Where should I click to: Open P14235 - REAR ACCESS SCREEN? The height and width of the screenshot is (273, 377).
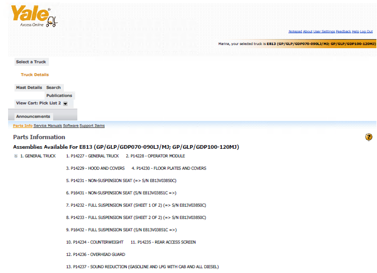click(x=163, y=242)
